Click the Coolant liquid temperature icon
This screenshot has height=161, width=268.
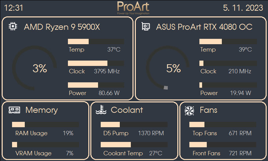[x=101, y=110]
